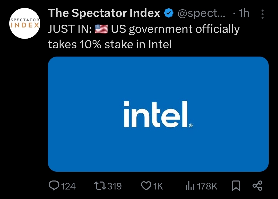This screenshot has height=199, width=278.
Task: Open the three-dot more options menu
Action: pyautogui.click(x=262, y=14)
